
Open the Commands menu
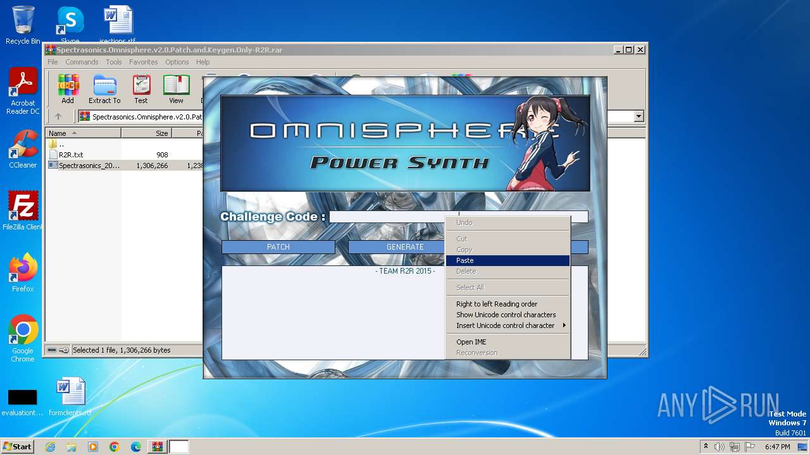coord(82,62)
